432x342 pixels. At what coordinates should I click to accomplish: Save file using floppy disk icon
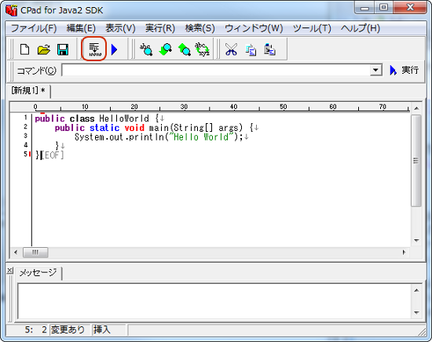[63, 49]
